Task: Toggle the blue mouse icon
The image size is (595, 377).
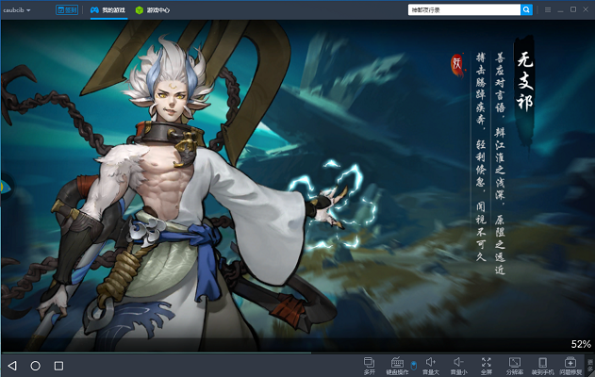Action: tap(414, 366)
